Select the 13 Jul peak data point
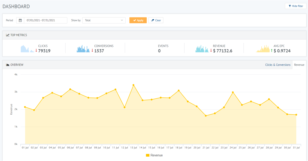Viewport: 308px width, 161px height. click(134, 85)
